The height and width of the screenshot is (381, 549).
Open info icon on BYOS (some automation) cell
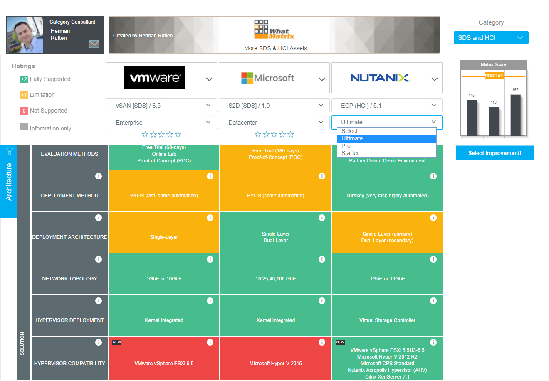[322, 176]
